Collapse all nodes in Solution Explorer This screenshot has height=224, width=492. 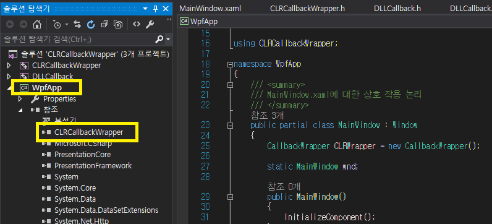104,24
